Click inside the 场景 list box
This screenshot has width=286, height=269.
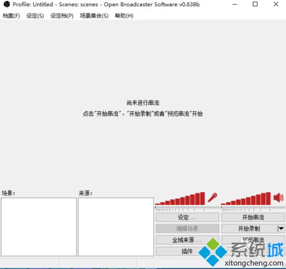click(x=39, y=227)
